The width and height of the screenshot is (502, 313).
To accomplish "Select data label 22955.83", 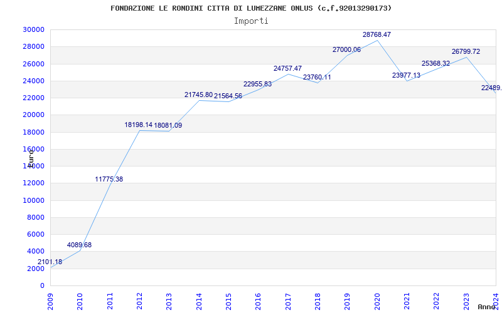I will (x=257, y=84).
